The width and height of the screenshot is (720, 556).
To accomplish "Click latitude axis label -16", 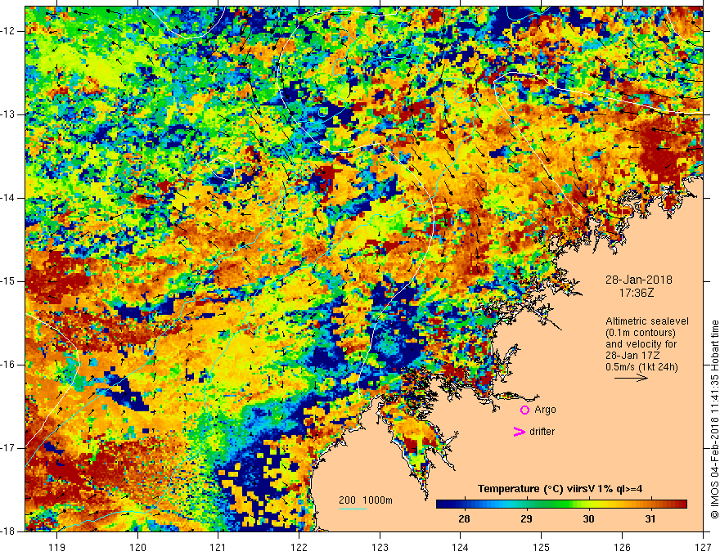I will coord(8,365).
